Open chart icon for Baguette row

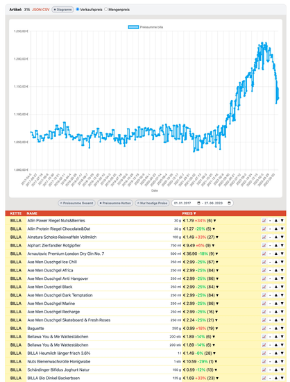(x=264, y=328)
